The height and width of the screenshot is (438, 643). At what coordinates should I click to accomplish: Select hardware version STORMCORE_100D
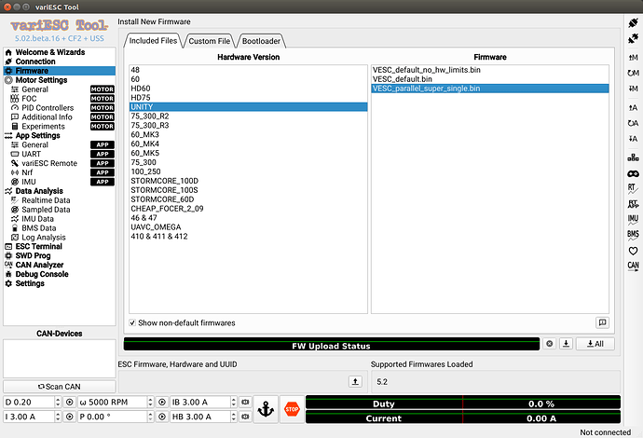click(248, 181)
